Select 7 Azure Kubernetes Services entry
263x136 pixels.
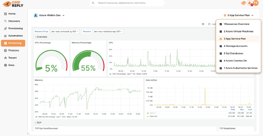pyautogui.click(x=238, y=68)
